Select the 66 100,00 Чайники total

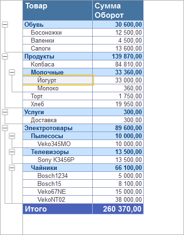118,168
